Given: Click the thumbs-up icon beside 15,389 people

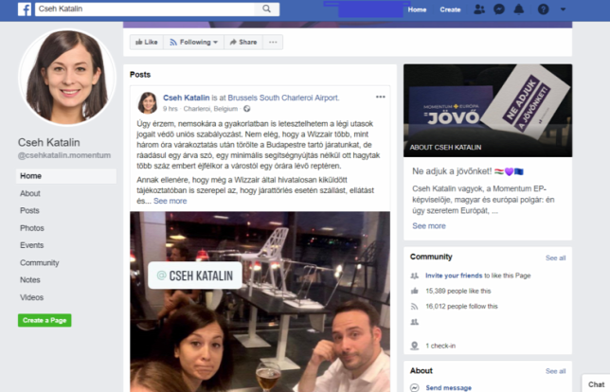Looking at the screenshot, I should coord(414,291).
